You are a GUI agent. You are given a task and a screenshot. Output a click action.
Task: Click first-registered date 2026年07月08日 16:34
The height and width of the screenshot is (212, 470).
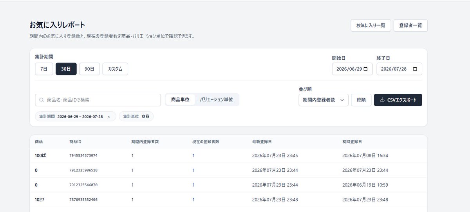pos(365,155)
